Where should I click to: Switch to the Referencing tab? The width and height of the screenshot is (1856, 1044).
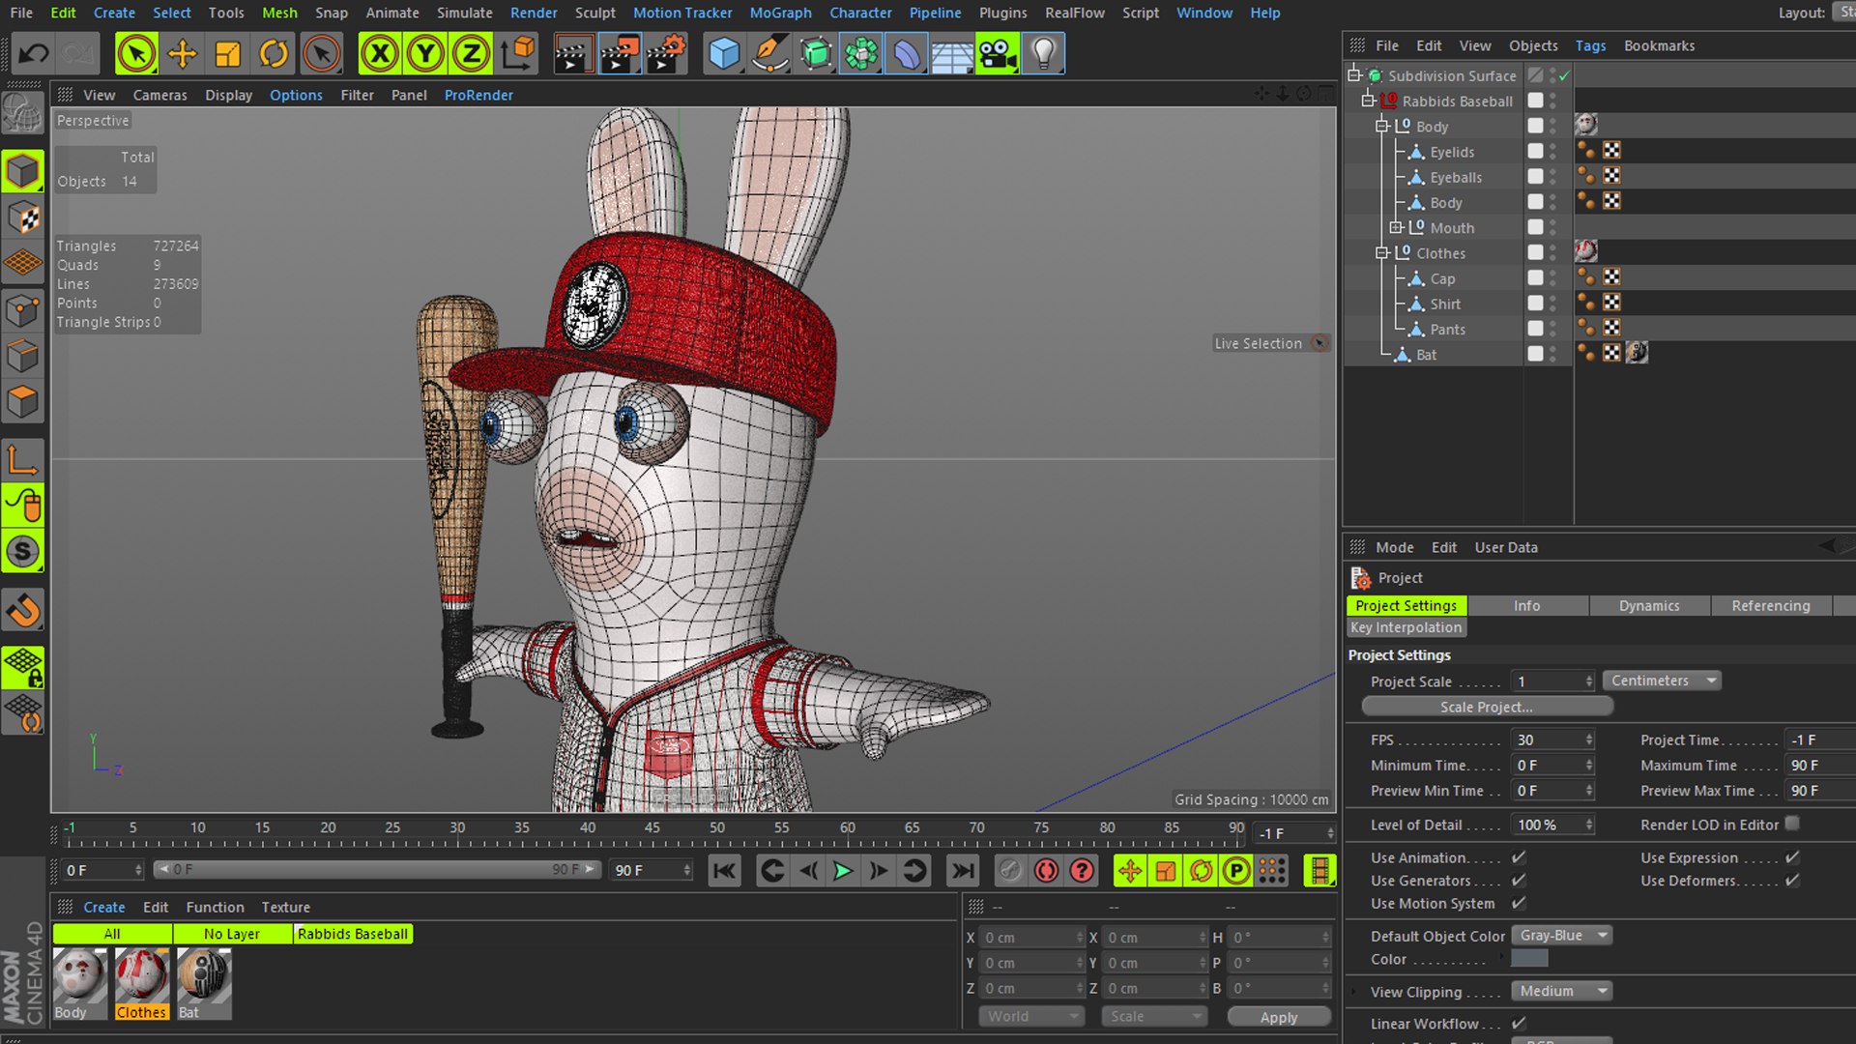pos(1771,605)
